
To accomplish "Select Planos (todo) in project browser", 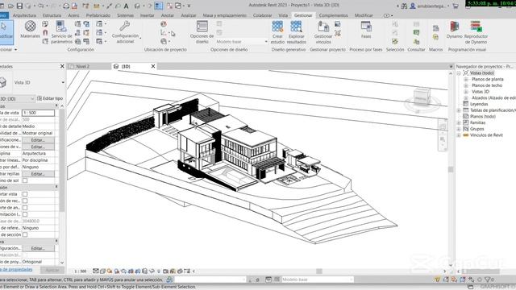I will click(483, 116).
